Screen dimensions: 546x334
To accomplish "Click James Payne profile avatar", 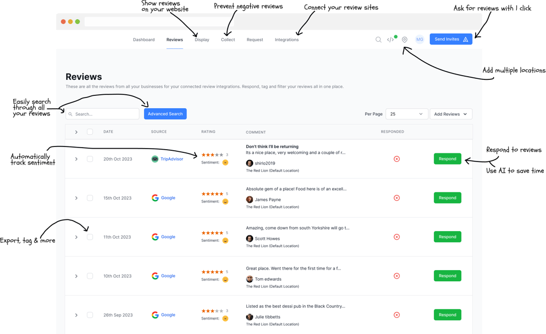I will [x=250, y=199].
